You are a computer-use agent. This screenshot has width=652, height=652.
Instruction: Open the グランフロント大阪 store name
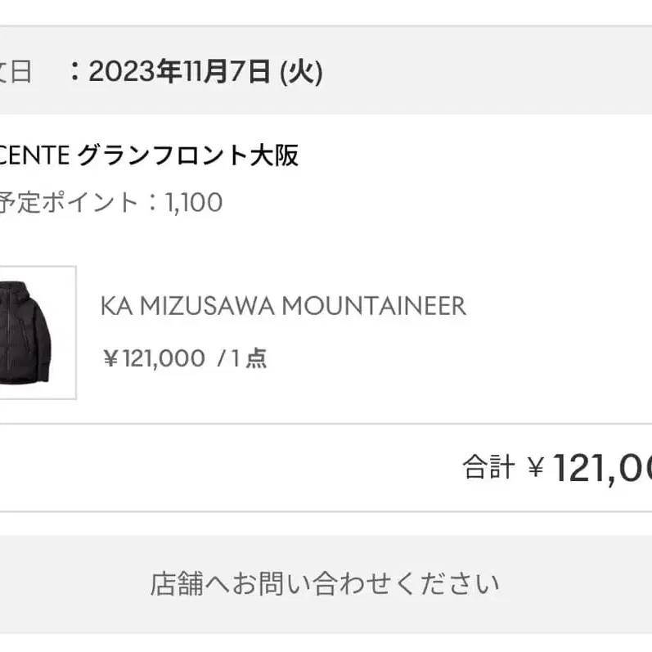(x=188, y=155)
